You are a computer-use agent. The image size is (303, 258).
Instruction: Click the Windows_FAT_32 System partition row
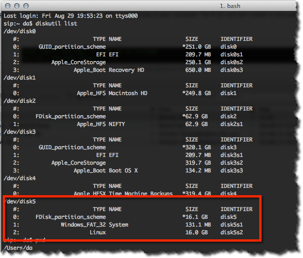click(128, 225)
